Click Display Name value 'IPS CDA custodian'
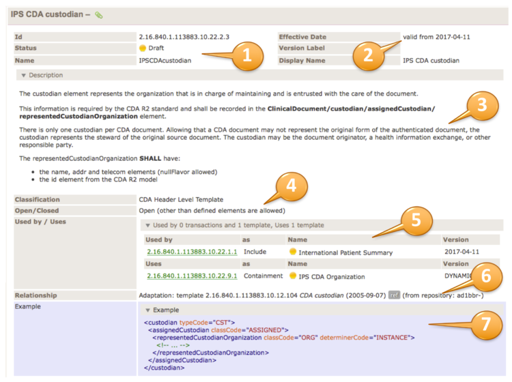 click(431, 61)
